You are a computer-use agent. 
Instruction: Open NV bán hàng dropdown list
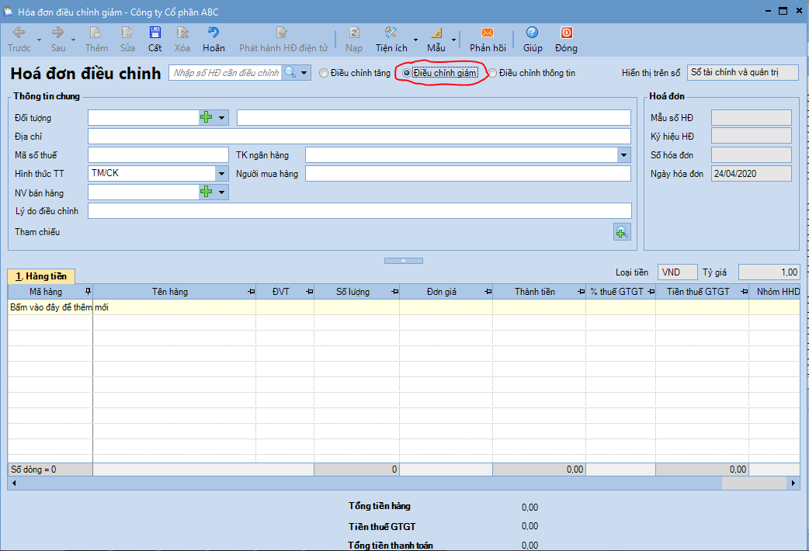[221, 192]
